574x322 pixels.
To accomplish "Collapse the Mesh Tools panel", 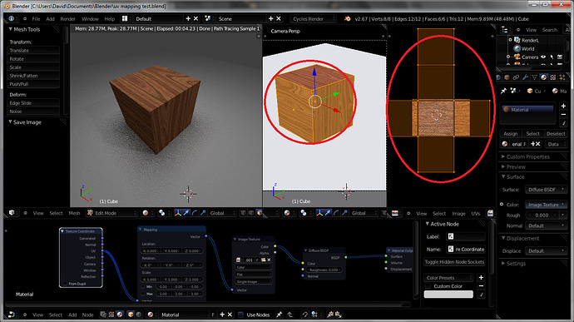I will [11, 29].
